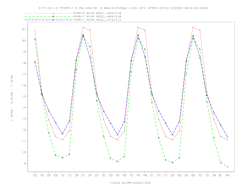Click x-axis forecast hour label 51
Screen dimensions: 248x191
[152, 175]
